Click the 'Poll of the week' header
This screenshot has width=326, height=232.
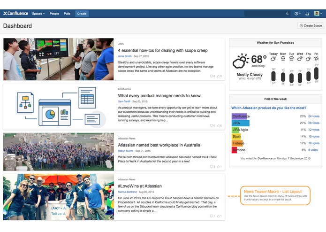[x=275, y=99]
